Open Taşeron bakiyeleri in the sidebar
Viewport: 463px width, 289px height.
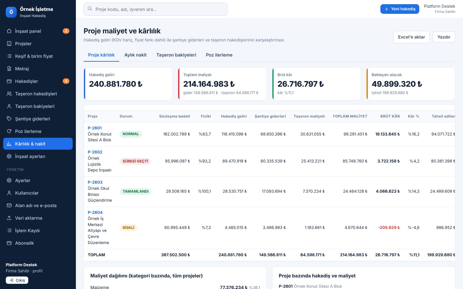coord(38,106)
